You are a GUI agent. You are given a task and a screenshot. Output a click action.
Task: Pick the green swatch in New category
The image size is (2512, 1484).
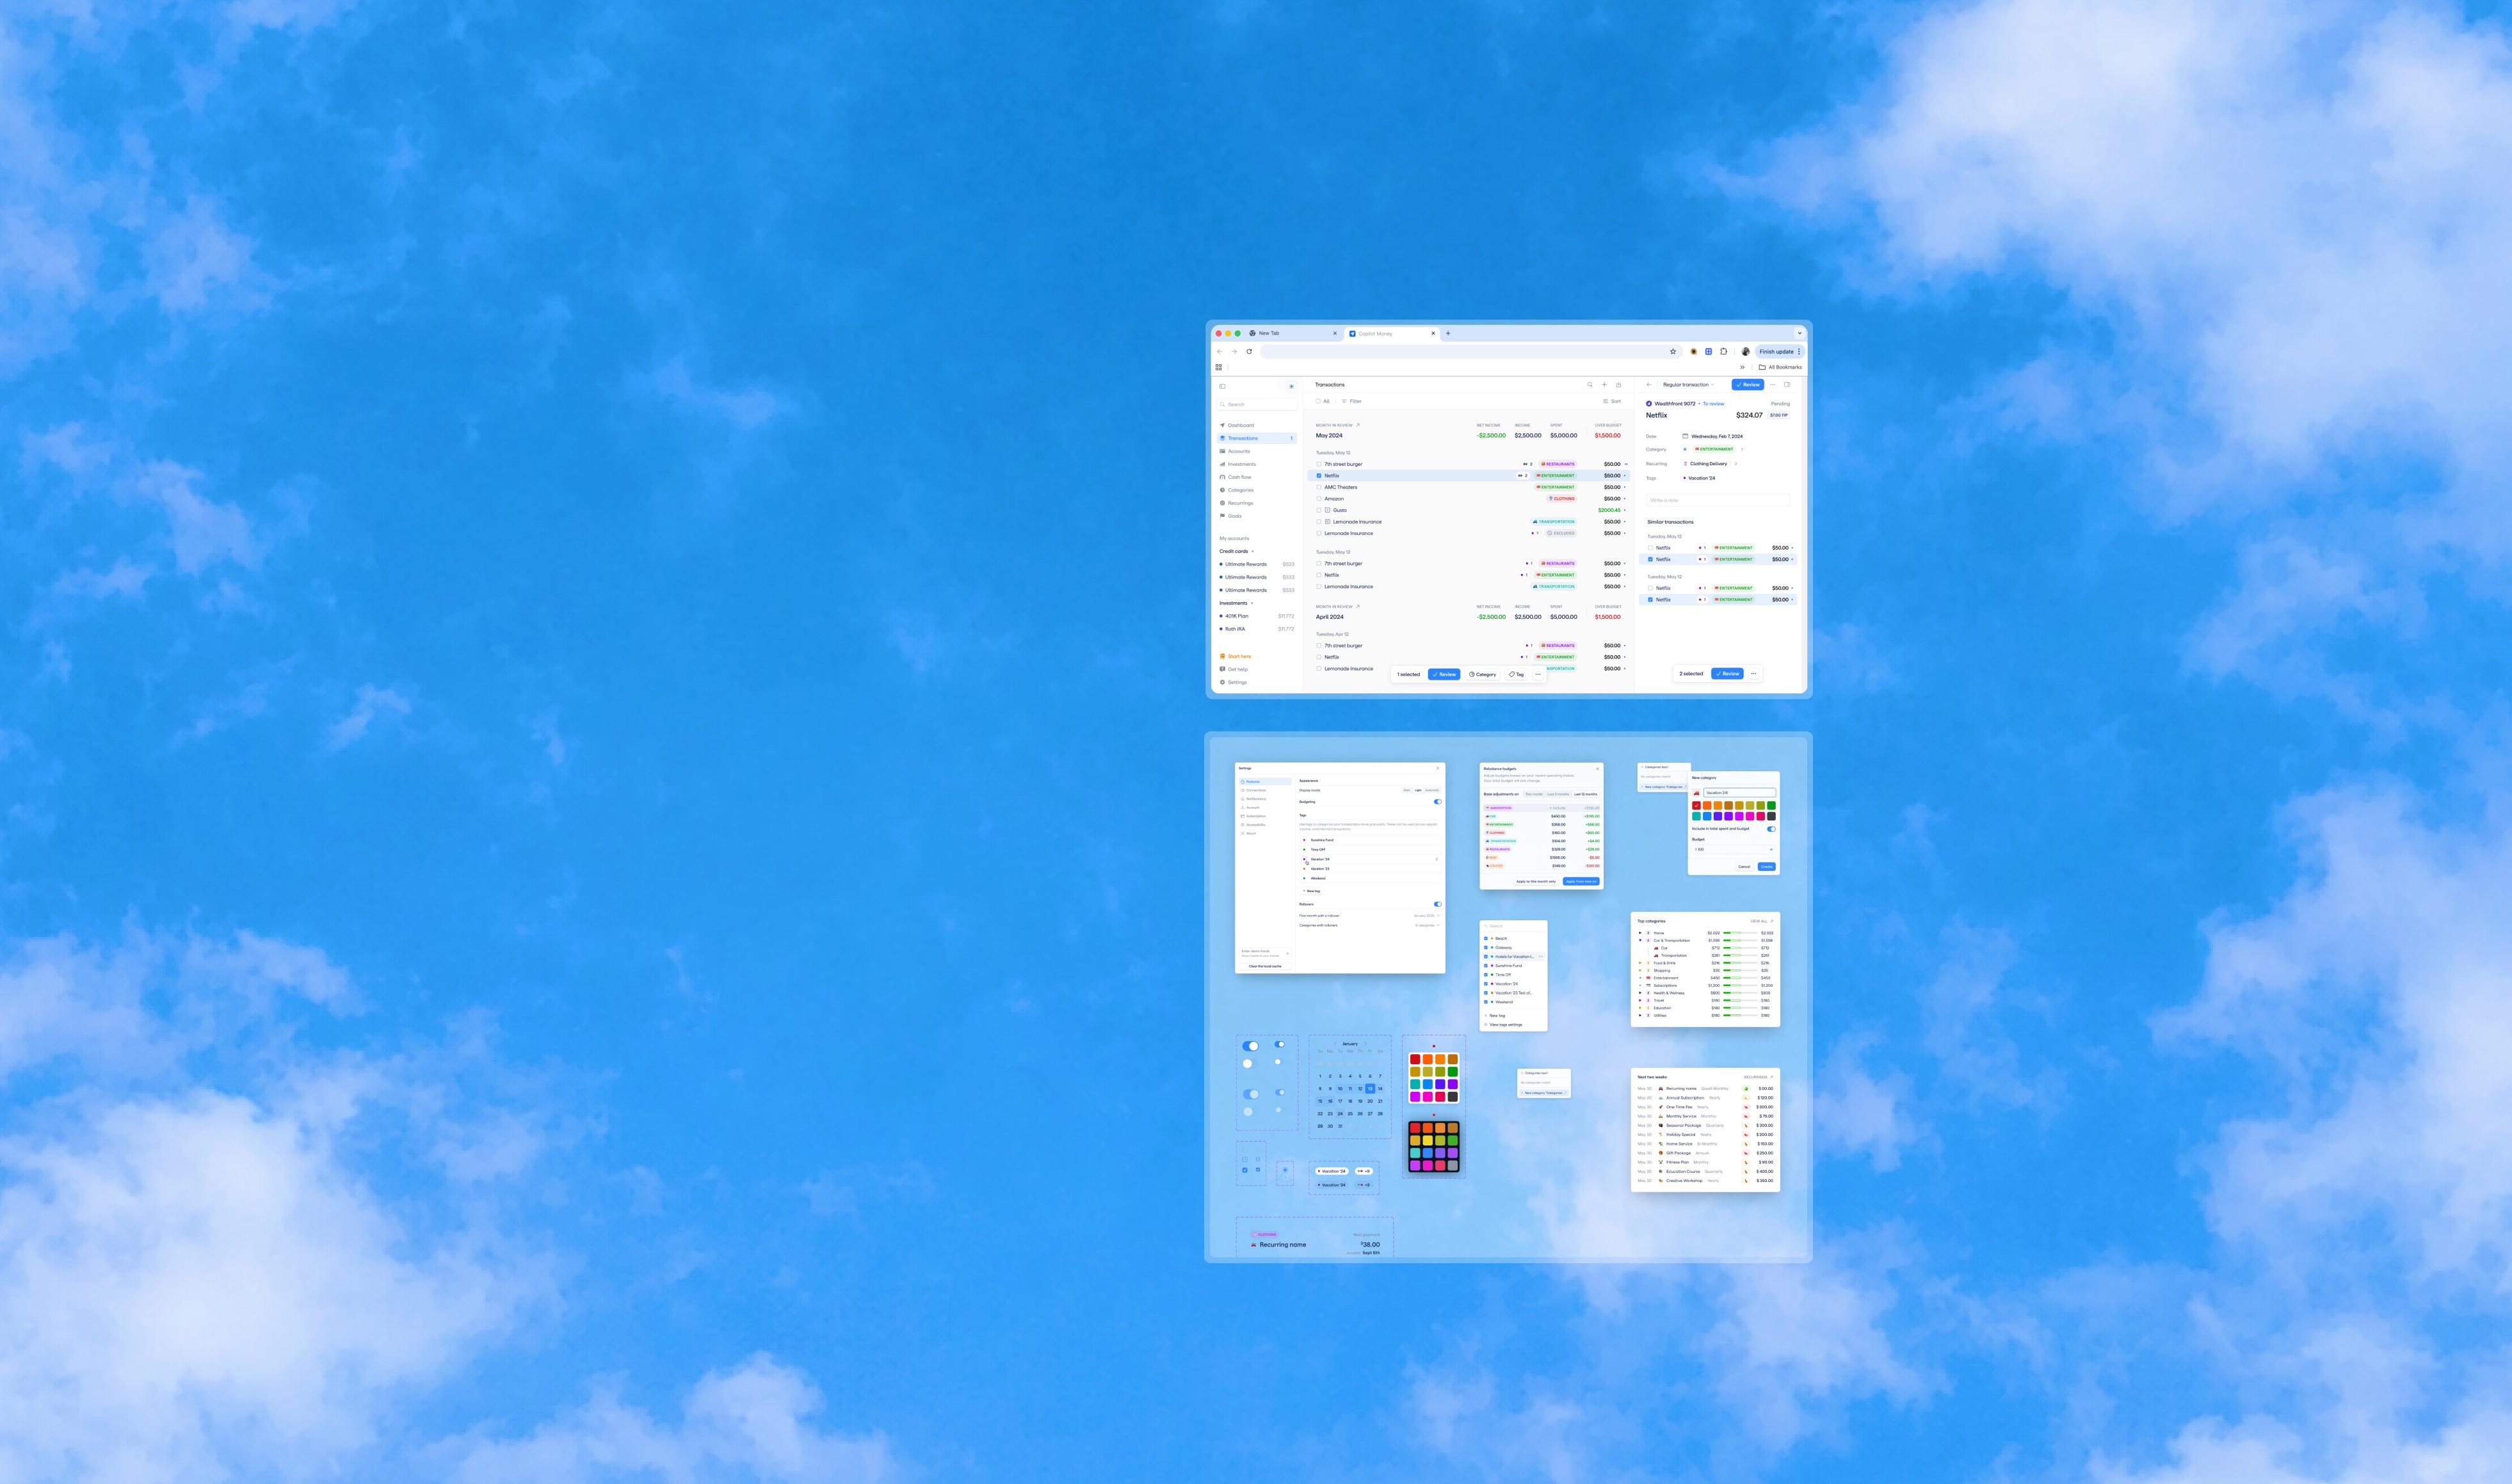1771,805
